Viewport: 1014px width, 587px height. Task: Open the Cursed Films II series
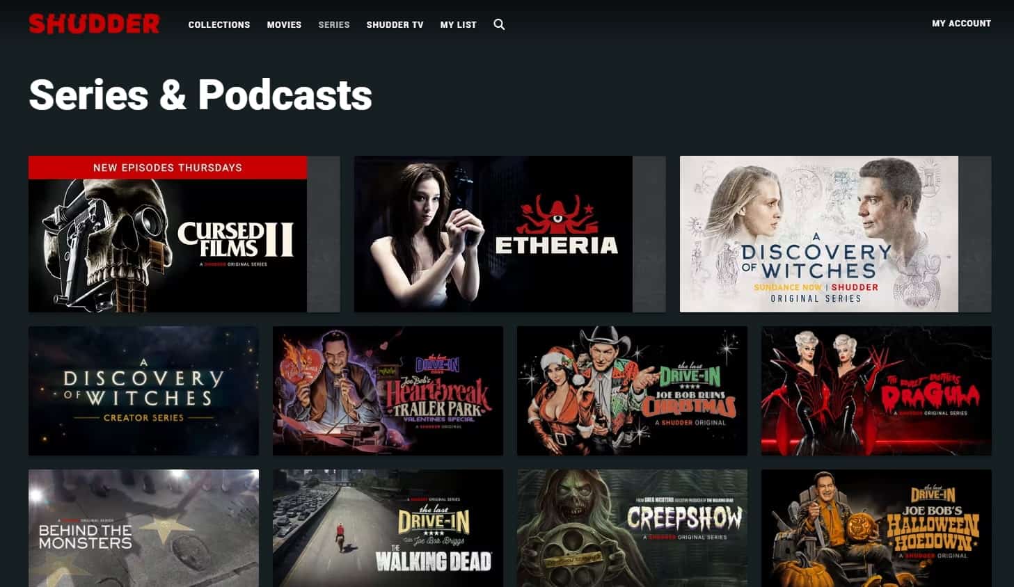tap(167, 243)
